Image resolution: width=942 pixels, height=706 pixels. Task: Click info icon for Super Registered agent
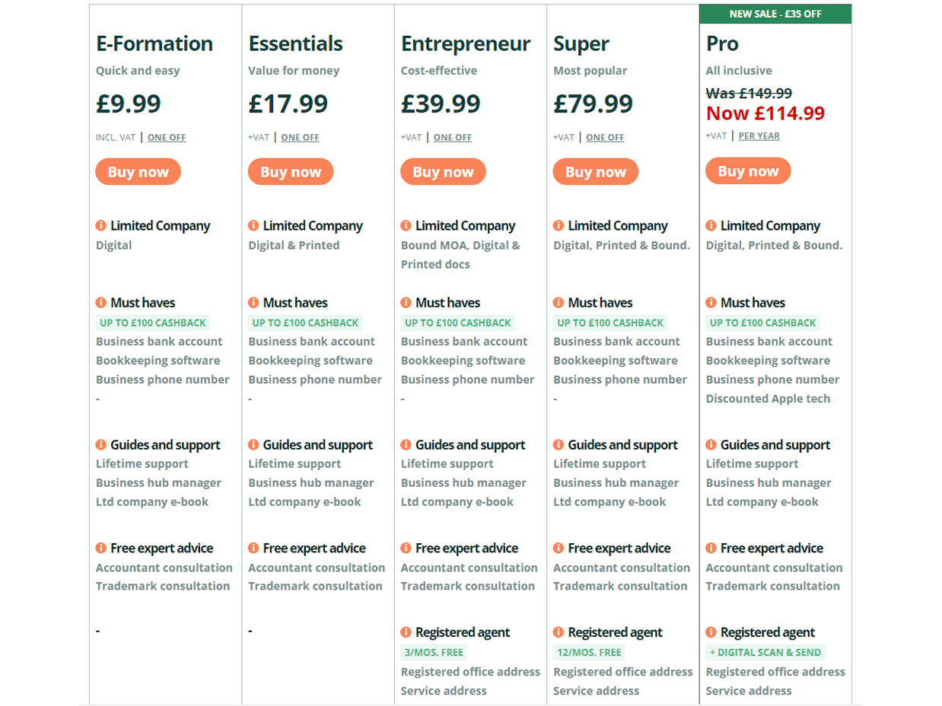(559, 632)
